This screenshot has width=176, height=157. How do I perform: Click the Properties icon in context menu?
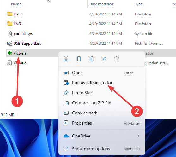[66, 123]
